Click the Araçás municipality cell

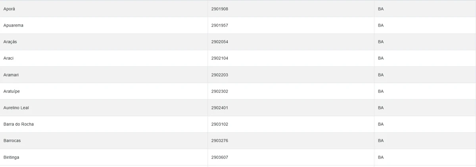pyautogui.click(x=10, y=42)
